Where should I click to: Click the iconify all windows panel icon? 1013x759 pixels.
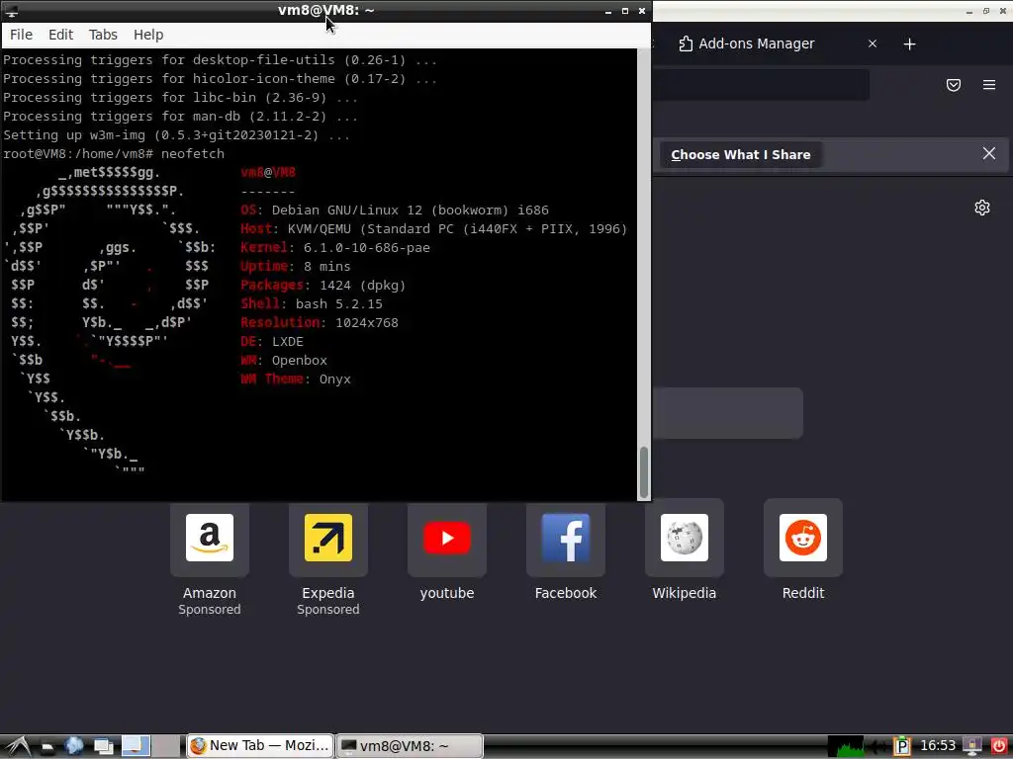pos(103,747)
